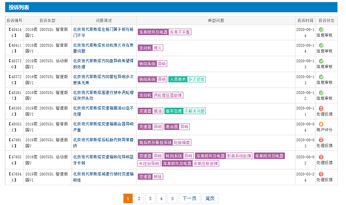The width and height of the screenshot is (346, 205).
Task: Click green check icon for engine misfire complaint
Action: 321,45
